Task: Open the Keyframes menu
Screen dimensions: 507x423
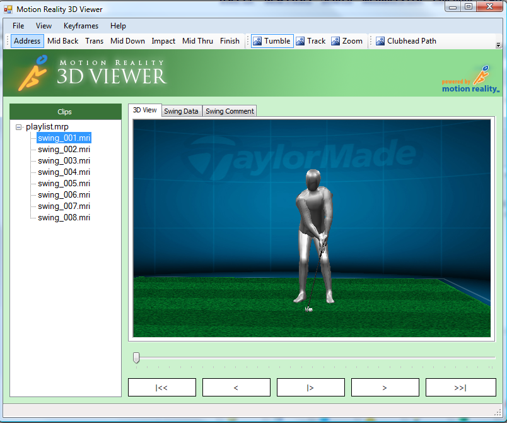Action: pos(81,26)
